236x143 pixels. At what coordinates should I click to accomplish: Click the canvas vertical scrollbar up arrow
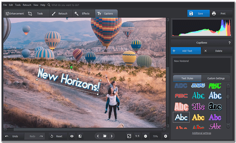tap(167, 20)
